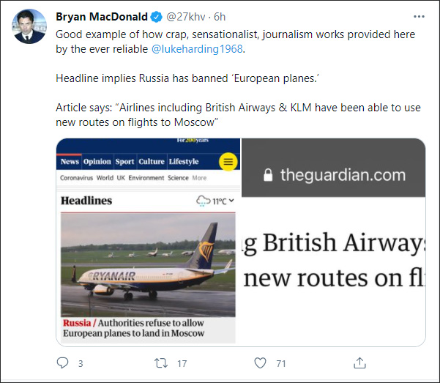Open the Russia authorities headline link
This screenshot has height=383, width=440.
click(133, 328)
